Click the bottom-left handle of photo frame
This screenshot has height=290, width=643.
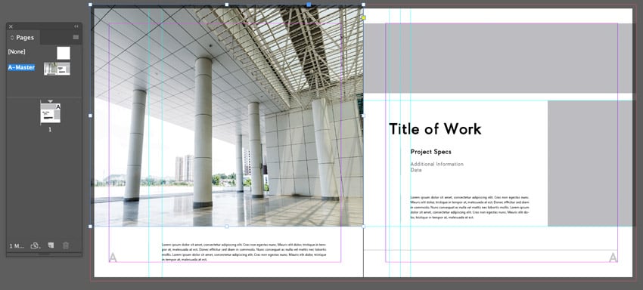tap(91, 226)
